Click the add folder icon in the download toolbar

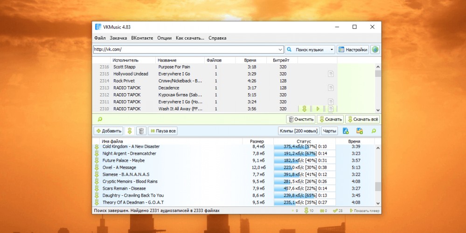360,131
